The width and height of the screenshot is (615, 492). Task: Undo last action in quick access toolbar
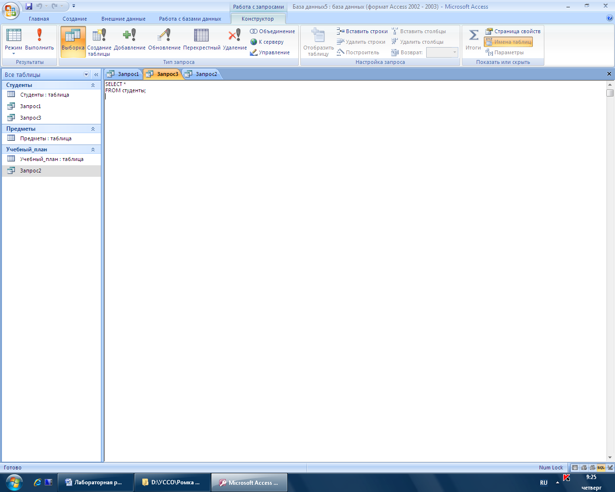pos(39,6)
